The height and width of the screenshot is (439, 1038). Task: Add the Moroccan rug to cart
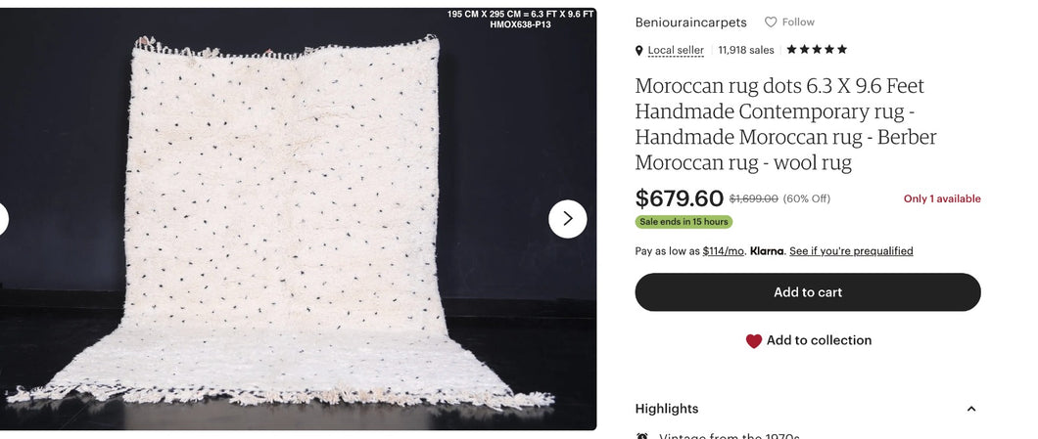pos(808,292)
